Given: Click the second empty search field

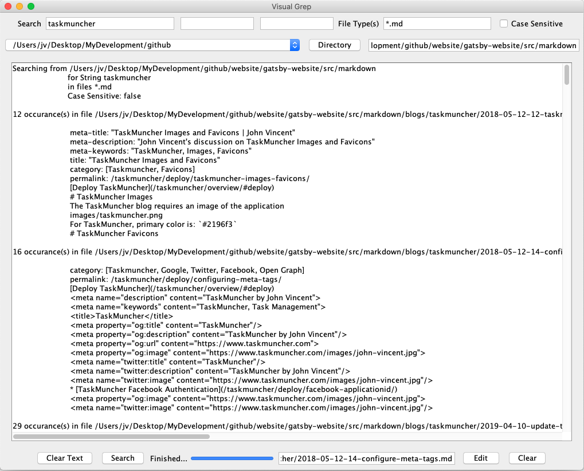Looking at the screenshot, I should [x=217, y=23].
